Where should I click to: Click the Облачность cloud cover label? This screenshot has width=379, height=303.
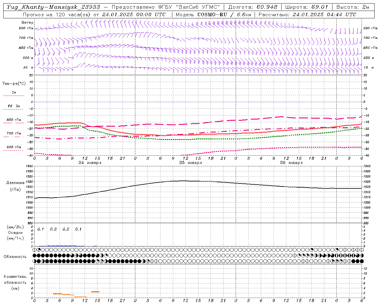[15, 257]
